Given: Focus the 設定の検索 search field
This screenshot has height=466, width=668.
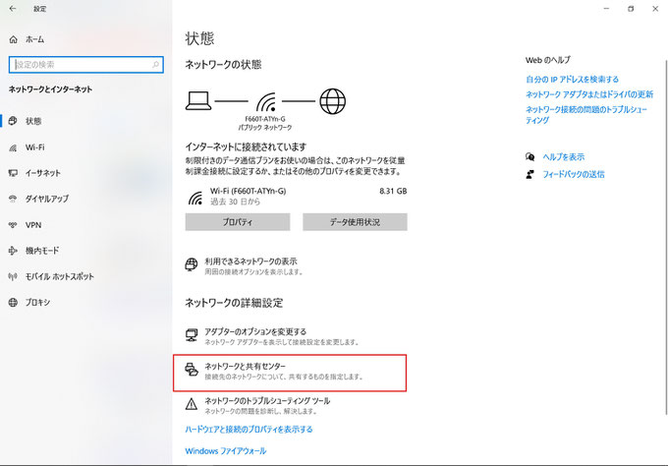Looking at the screenshot, I should click(86, 65).
